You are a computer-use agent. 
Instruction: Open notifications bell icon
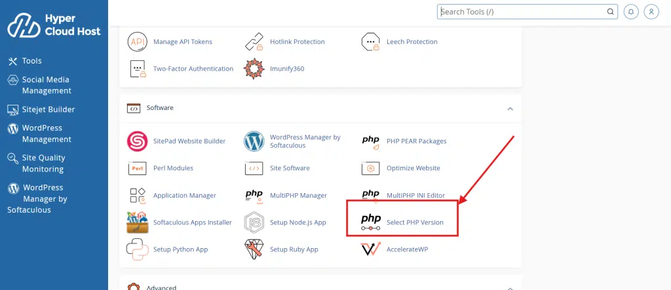[631, 12]
